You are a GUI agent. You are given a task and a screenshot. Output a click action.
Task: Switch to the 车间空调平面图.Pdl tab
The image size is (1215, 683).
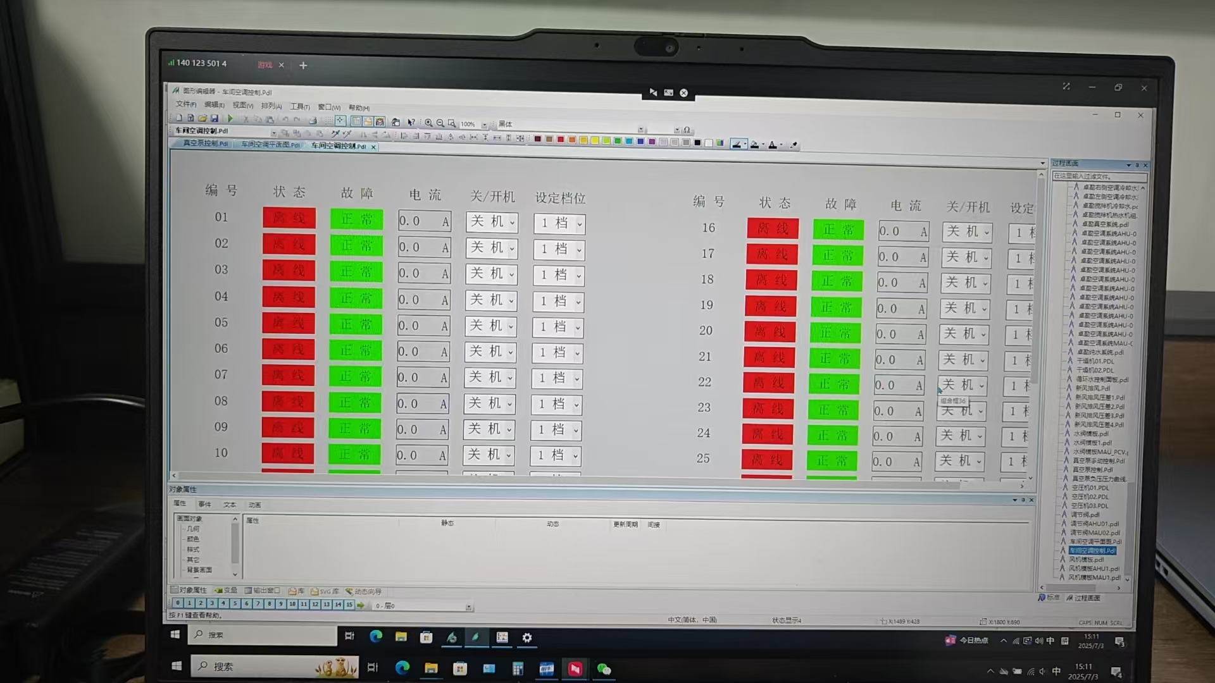[270, 145]
